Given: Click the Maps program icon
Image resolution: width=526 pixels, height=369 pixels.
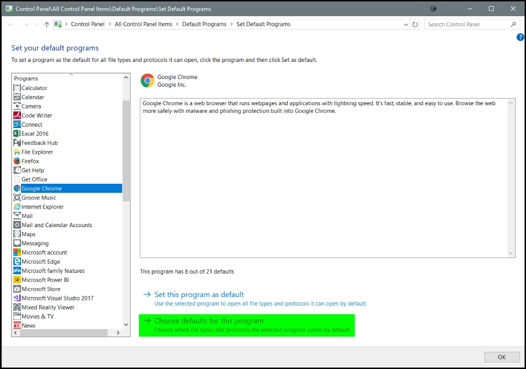Looking at the screenshot, I should coord(17,234).
